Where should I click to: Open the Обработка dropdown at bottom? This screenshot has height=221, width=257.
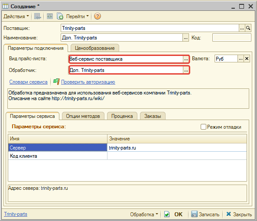144,214
